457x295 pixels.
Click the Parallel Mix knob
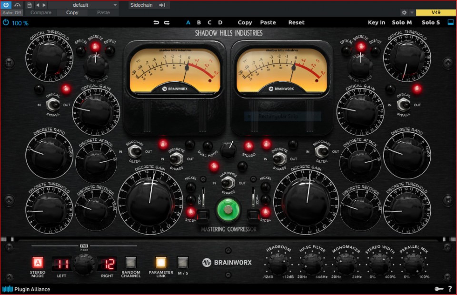413,262
